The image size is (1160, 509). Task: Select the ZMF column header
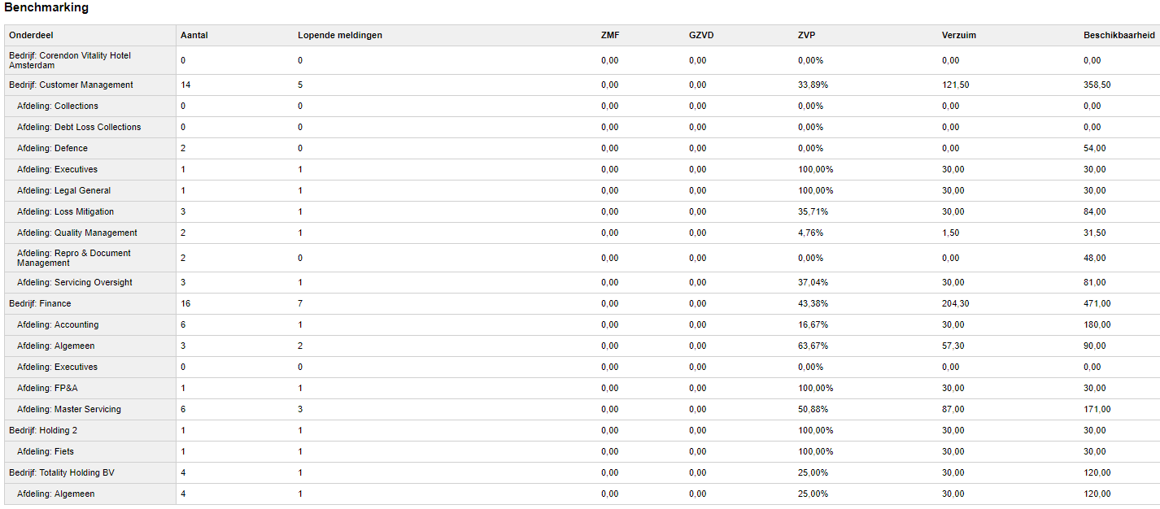[610, 36]
